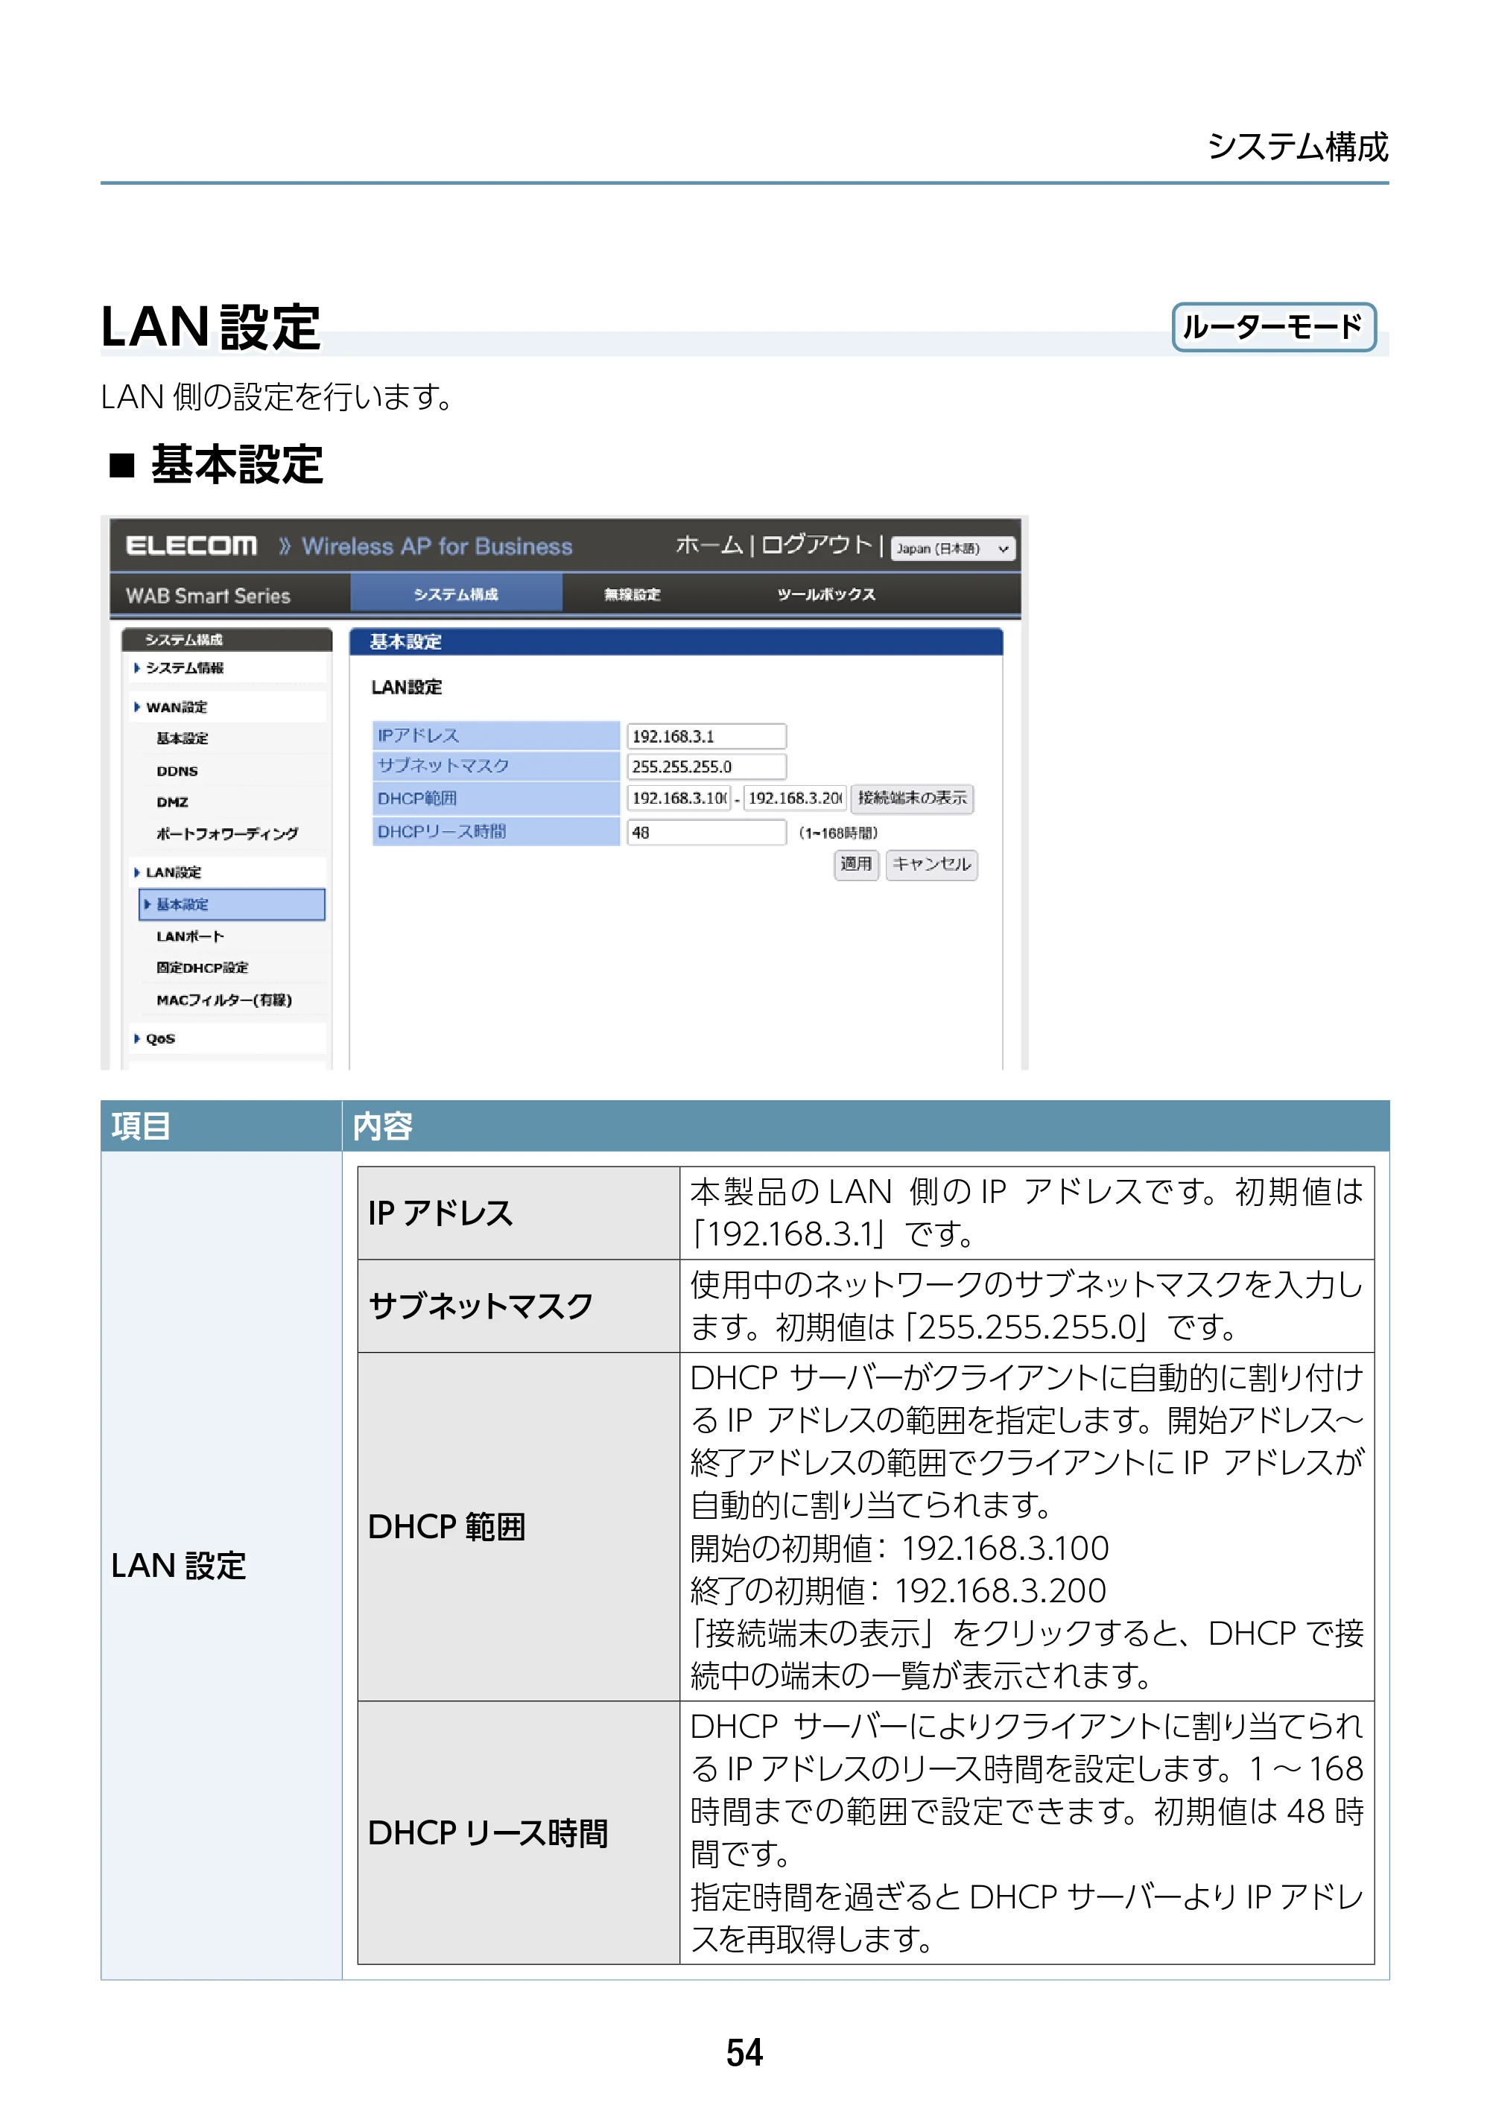Screen dimensions: 1490x2114
Task: Expand LAN設定 in the sidebar
Action: coord(173,872)
